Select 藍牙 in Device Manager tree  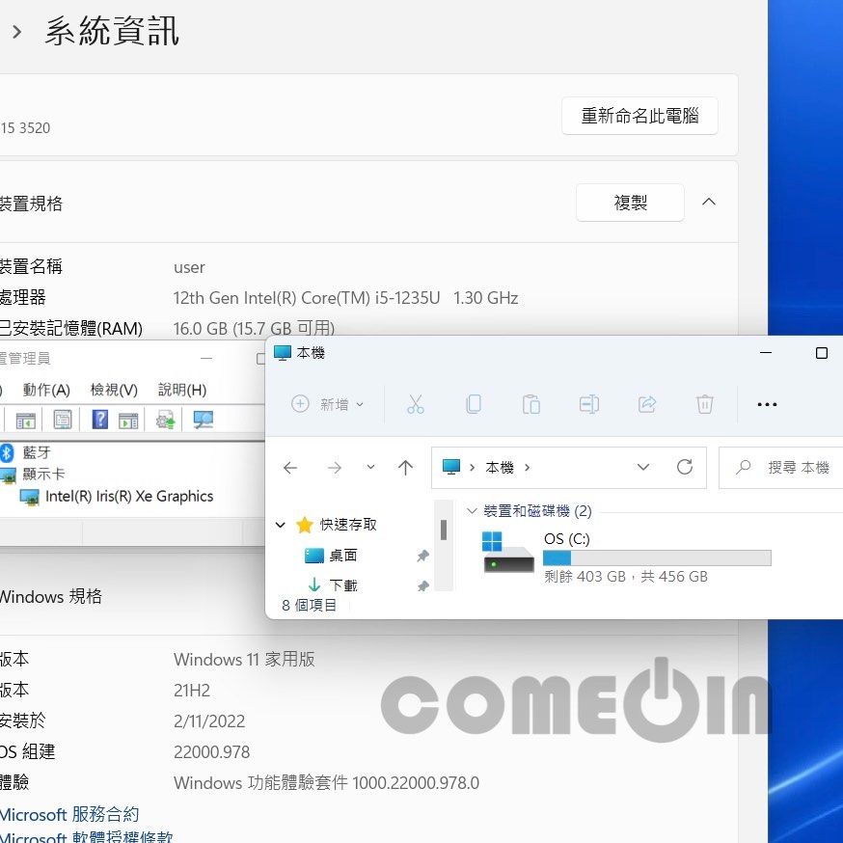37,452
